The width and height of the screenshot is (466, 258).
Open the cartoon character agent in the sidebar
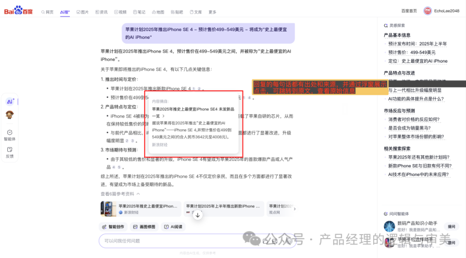click(10, 115)
